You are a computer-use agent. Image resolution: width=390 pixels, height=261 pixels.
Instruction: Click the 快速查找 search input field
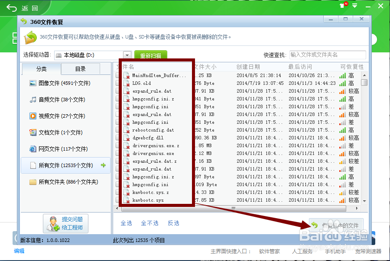coord(328,55)
